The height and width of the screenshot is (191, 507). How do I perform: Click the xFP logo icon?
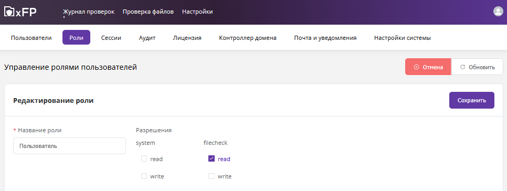20,12
